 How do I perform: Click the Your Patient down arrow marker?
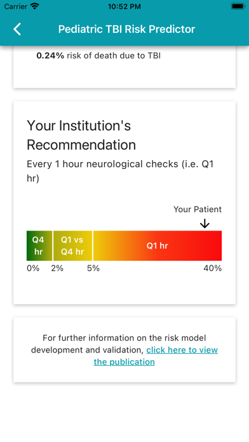coord(205,224)
